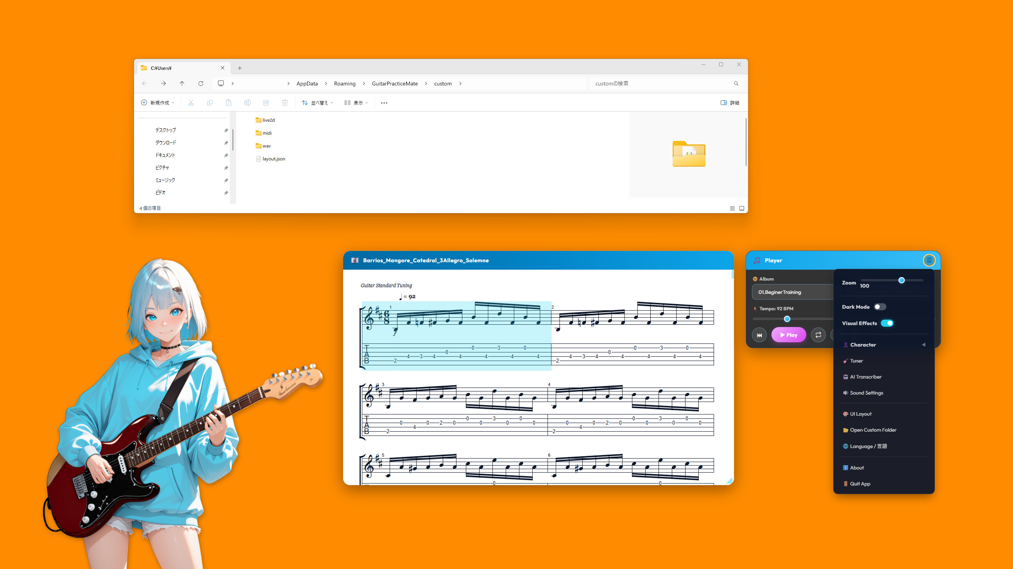Expand chevron before AppData in breadcrumb
The image size is (1013, 569).
point(288,84)
